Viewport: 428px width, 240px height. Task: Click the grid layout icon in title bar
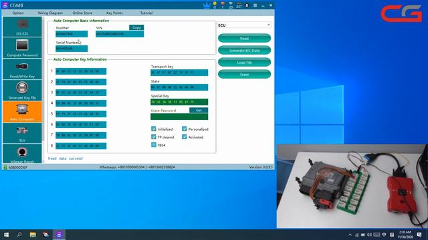tap(255, 5)
